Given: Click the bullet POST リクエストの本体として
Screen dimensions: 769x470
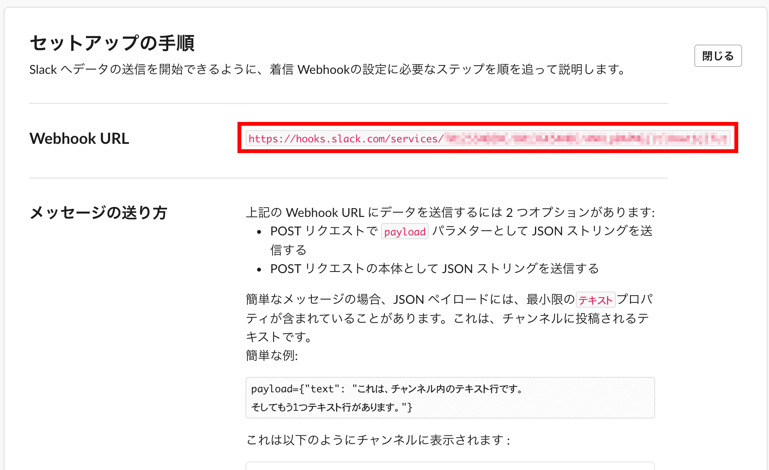Looking at the screenshot, I should point(434,268).
